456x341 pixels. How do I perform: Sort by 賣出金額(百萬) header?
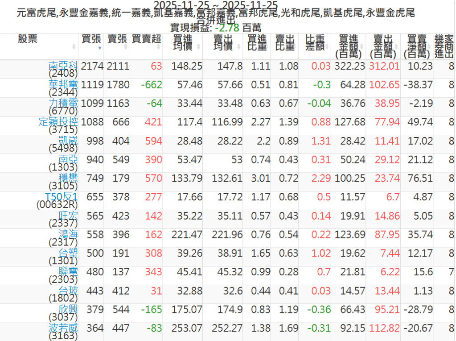(x=383, y=46)
